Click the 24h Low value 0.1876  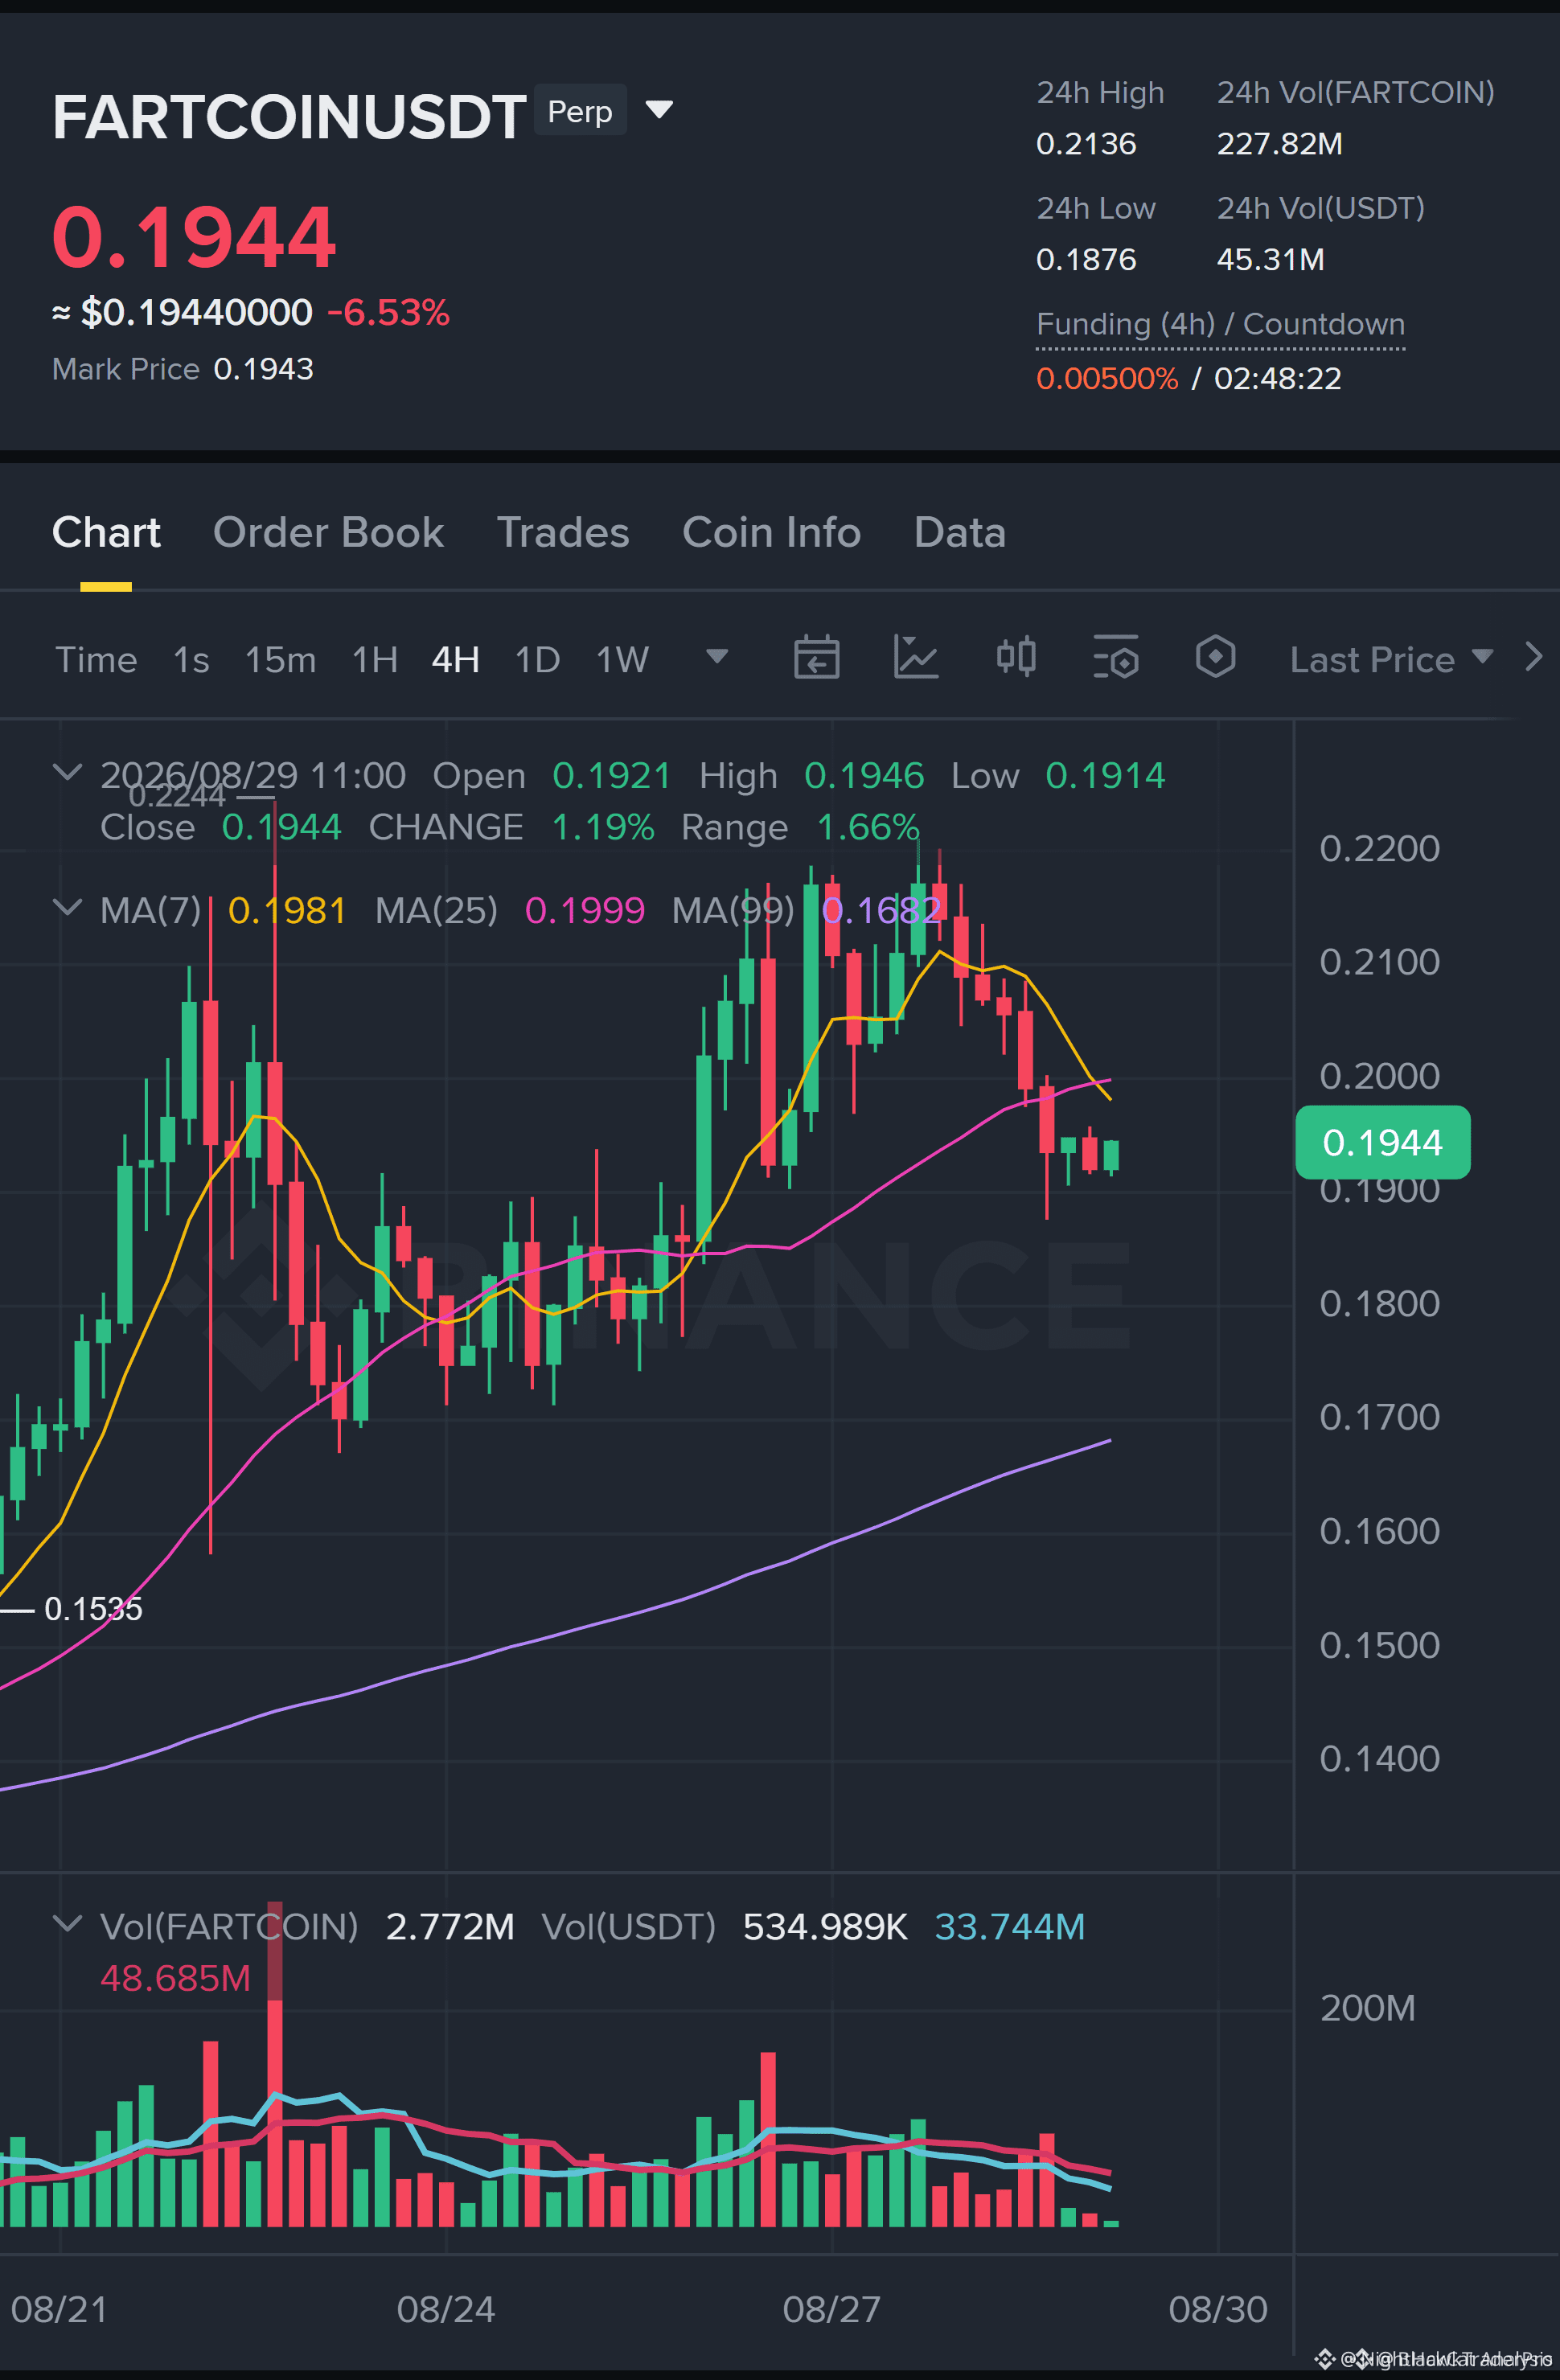click(x=1086, y=260)
